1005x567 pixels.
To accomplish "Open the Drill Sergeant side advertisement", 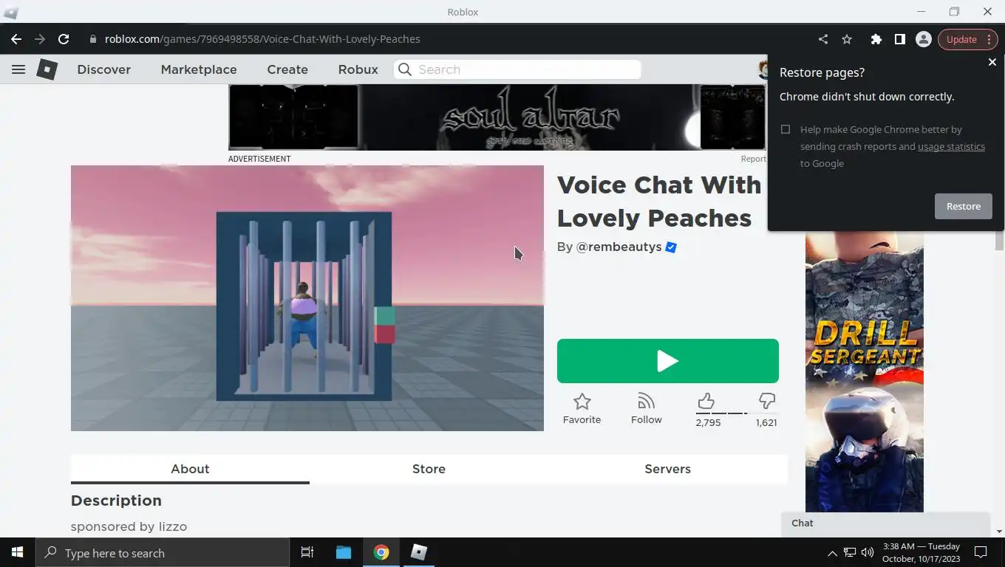I will click(x=864, y=371).
